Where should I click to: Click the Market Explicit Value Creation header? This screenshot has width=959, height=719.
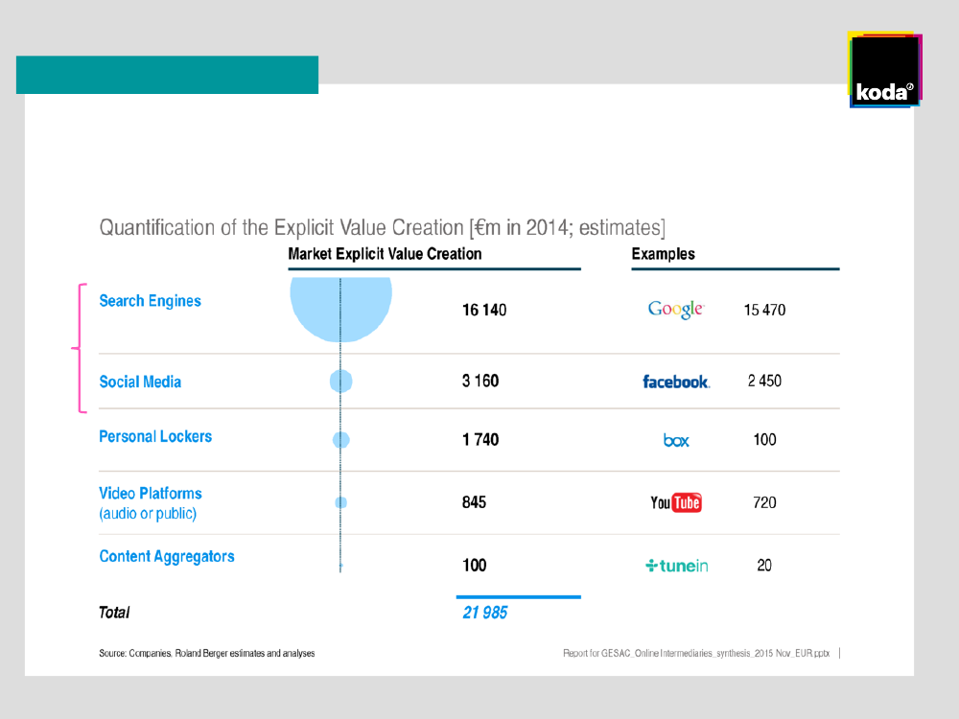coord(385,254)
